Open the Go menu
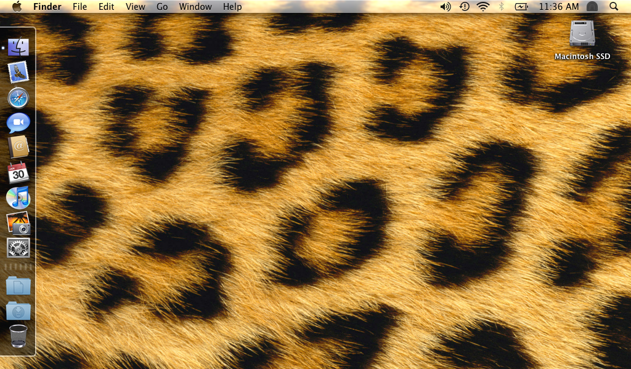The width and height of the screenshot is (631, 369). pyautogui.click(x=162, y=7)
